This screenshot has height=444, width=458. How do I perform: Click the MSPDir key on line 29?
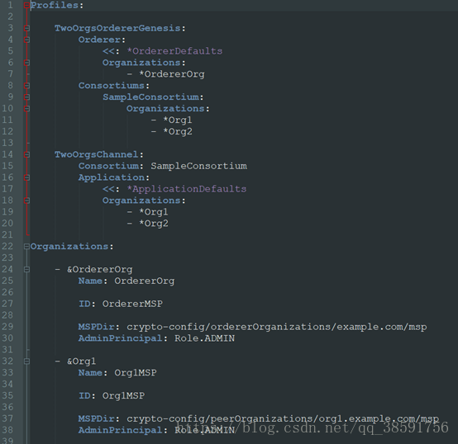(97, 327)
